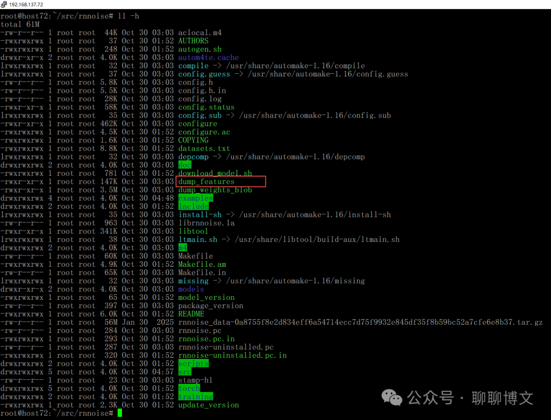Click the torch directory name
This screenshot has width=551, height=420.
[x=189, y=388]
